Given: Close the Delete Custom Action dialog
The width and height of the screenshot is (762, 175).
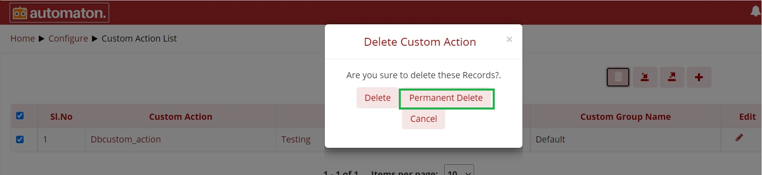Looking at the screenshot, I should [x=509, y=39].
